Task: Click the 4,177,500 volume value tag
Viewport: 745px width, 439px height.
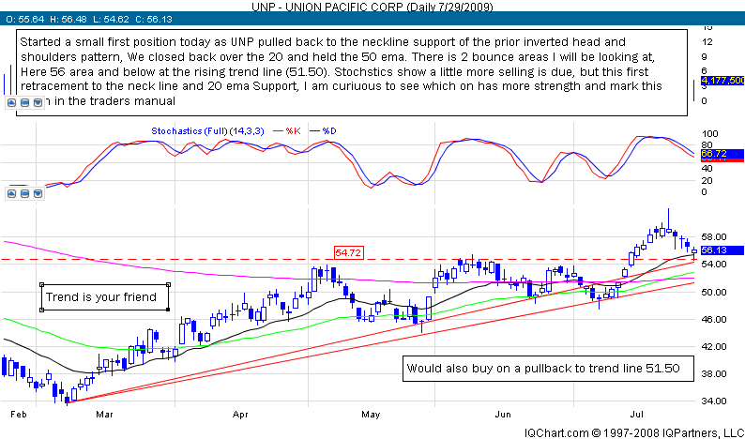Action: [x=720, y=82]
